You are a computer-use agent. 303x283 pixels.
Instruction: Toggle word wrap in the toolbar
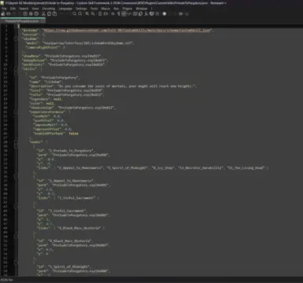(113, 13)
